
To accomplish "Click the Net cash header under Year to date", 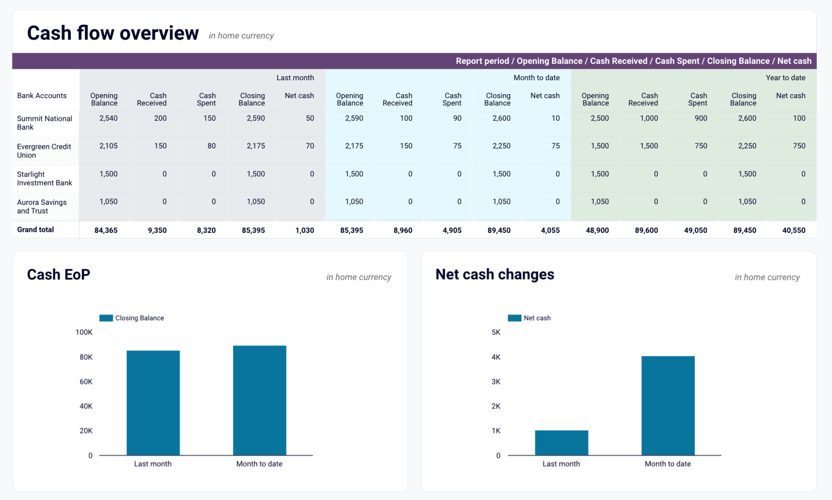I will point(791,95).
